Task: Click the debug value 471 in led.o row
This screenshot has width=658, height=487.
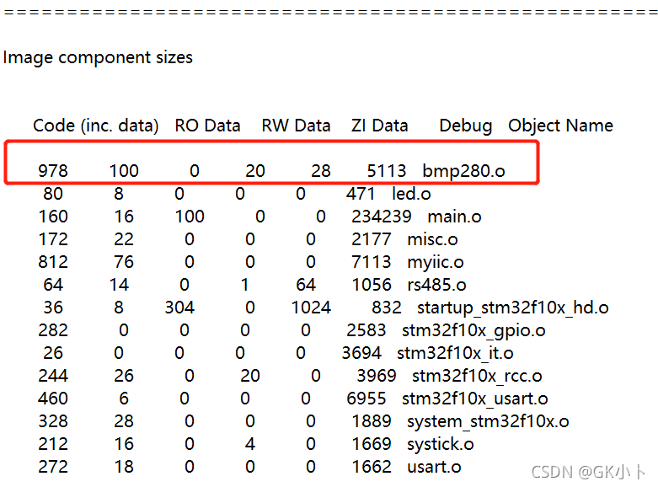Action: (x=361, y=194)
